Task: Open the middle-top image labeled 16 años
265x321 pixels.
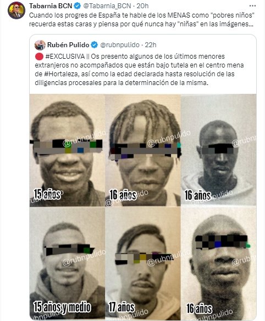Action: (143, 150)
